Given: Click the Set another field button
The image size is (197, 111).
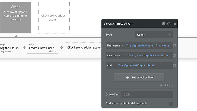Looking at the screenshot, I should click(x=139, y=77).
